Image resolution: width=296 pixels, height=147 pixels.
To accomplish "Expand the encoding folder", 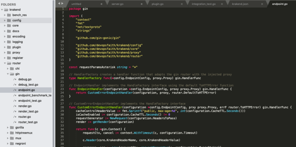I will [x=5, y=37].
